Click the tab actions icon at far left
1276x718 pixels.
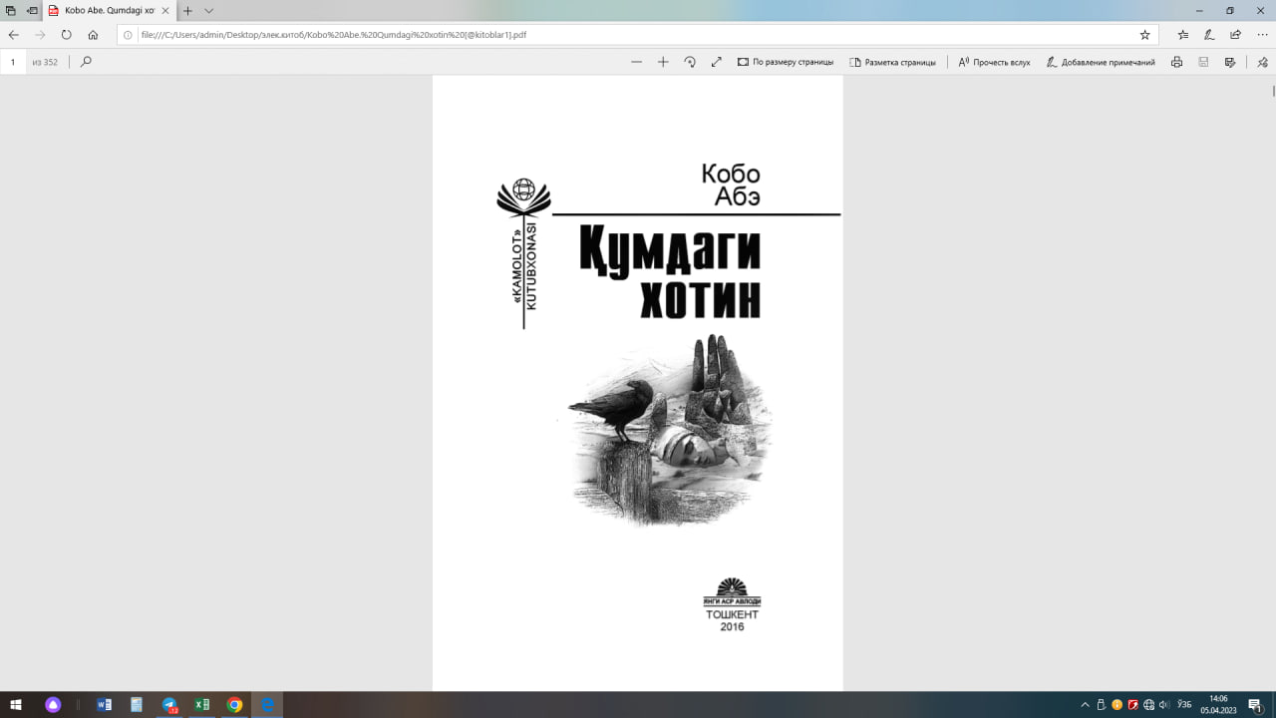coord(11,10)
